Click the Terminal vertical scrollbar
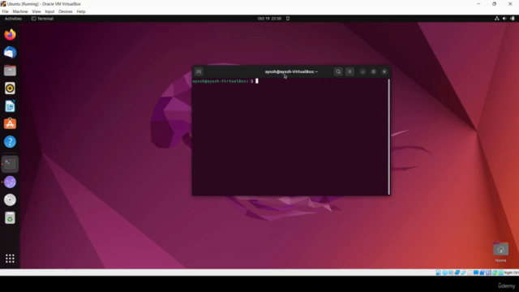Screen dimensions: 519x292 [x=389, y=136]
